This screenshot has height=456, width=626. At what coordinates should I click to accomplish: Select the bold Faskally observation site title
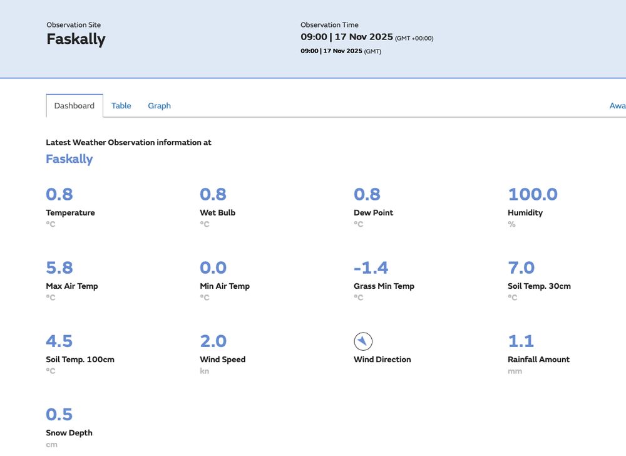pyautogui.click(x=76, y=39)
